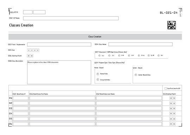Focus the 002 ICP Name field
The image size is (190, 135).
coord(71,18)
